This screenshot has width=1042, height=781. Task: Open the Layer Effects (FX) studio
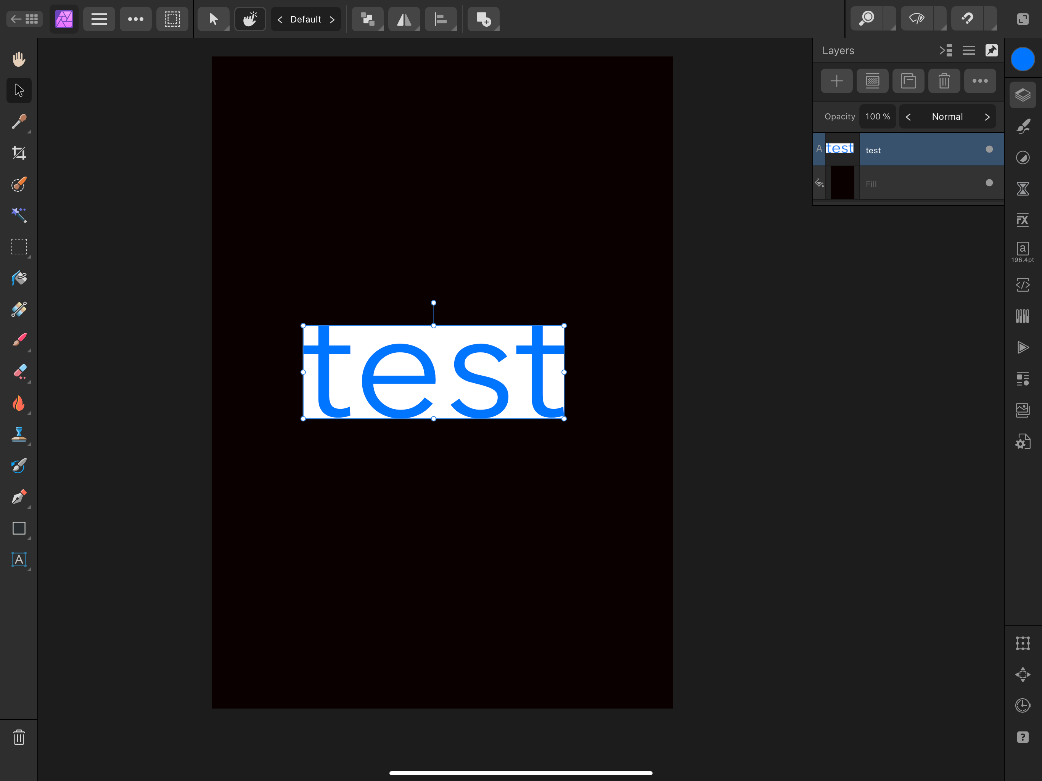1023,220
